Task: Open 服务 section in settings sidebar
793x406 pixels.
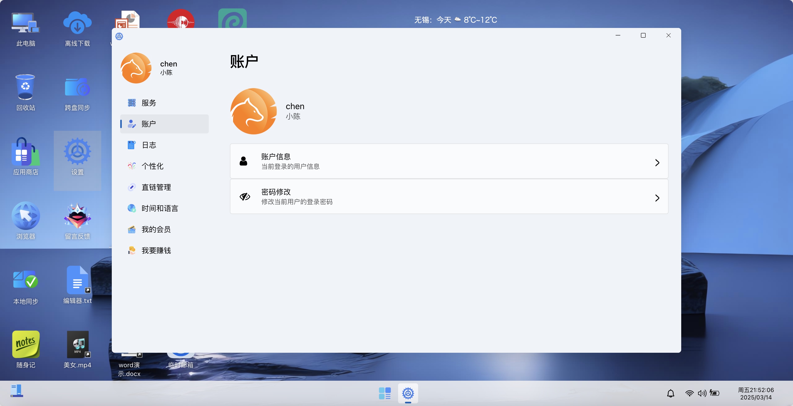Action: pos(148,103)
